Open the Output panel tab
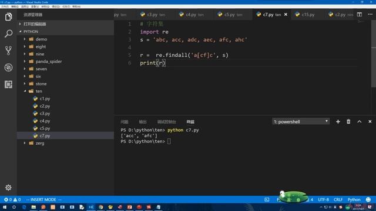376x211 pixels. click(143, 122)
